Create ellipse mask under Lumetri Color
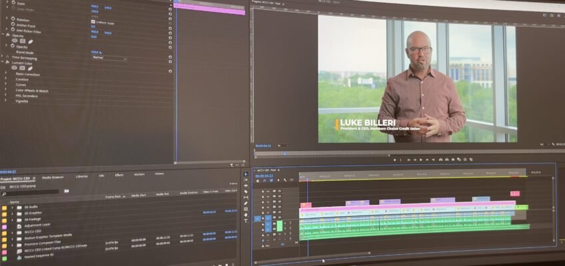565x266 pixels. [14, 68]
